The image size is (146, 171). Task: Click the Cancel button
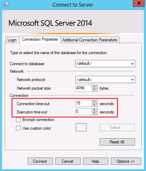pyautogui.click(x=68, y=161)
